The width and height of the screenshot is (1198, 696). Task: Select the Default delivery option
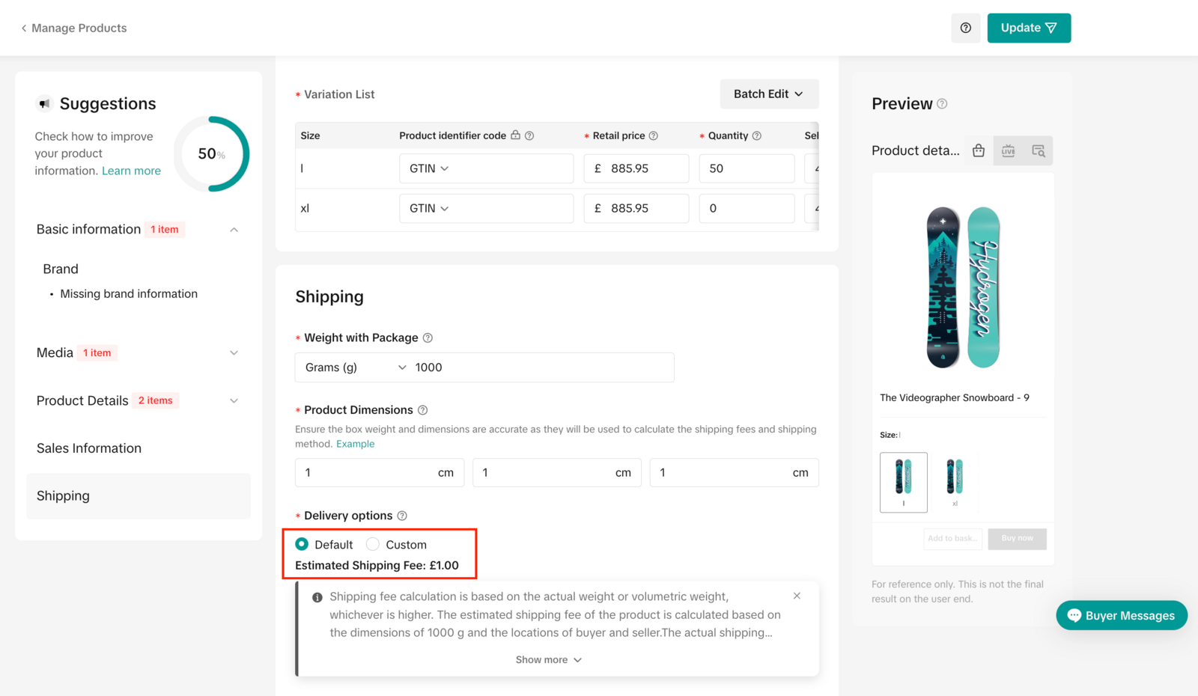(x=302, y=544)
